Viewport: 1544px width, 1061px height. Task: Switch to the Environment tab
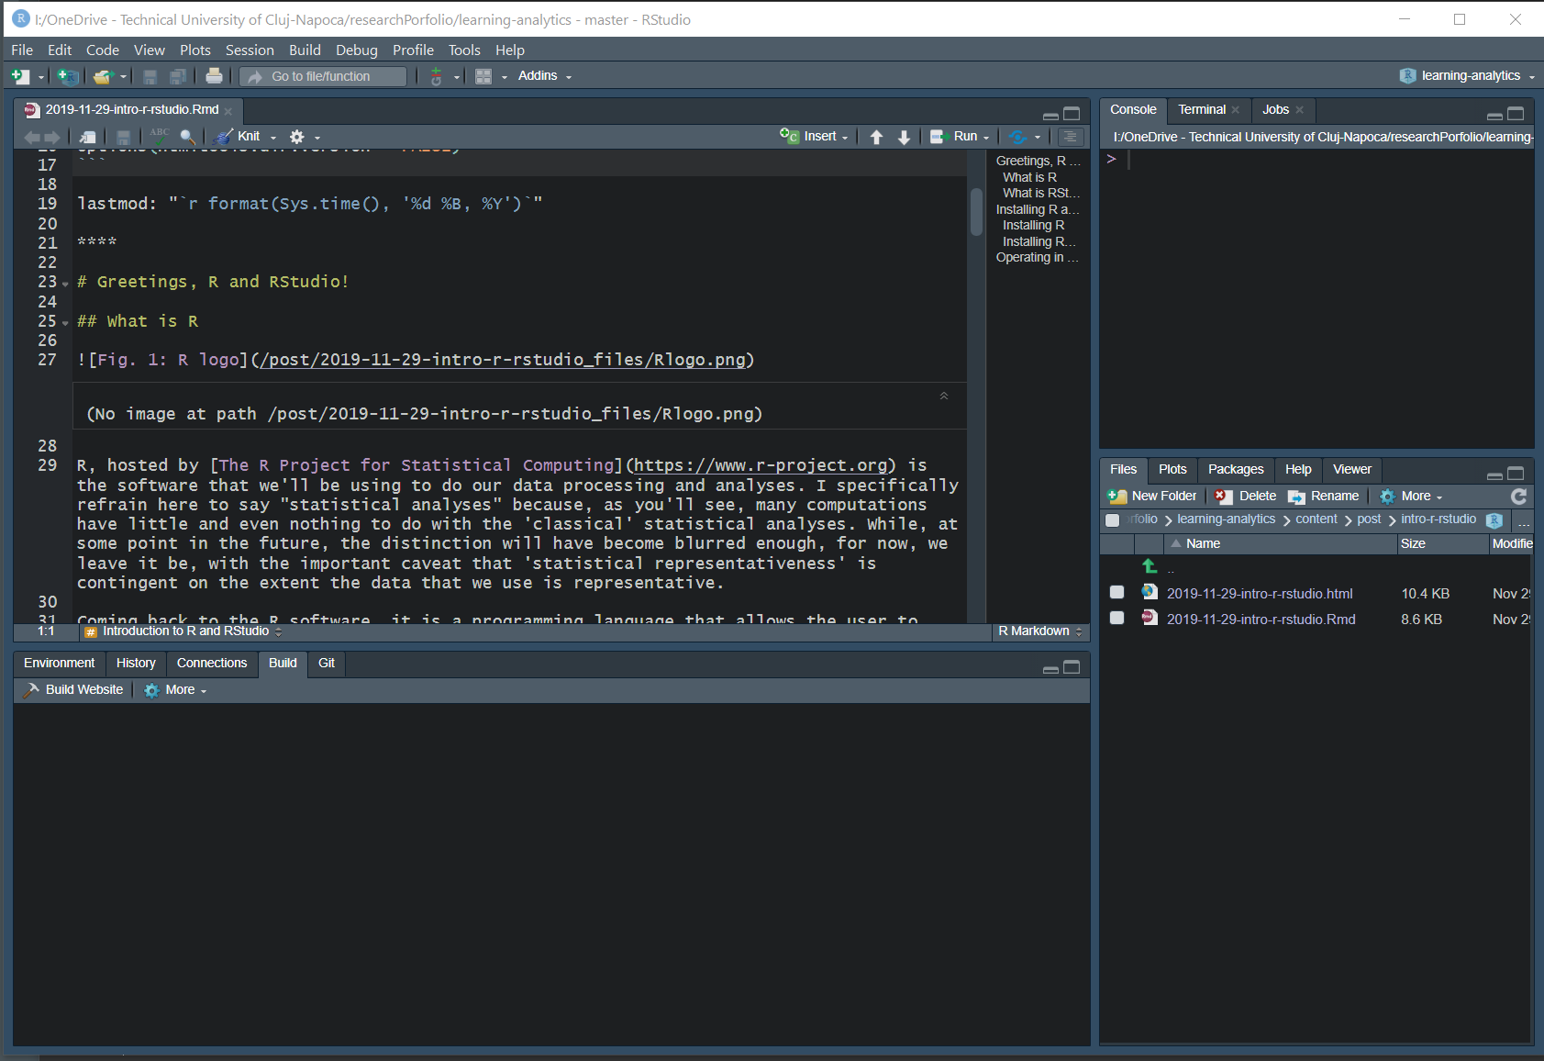[x=60, y=664]
